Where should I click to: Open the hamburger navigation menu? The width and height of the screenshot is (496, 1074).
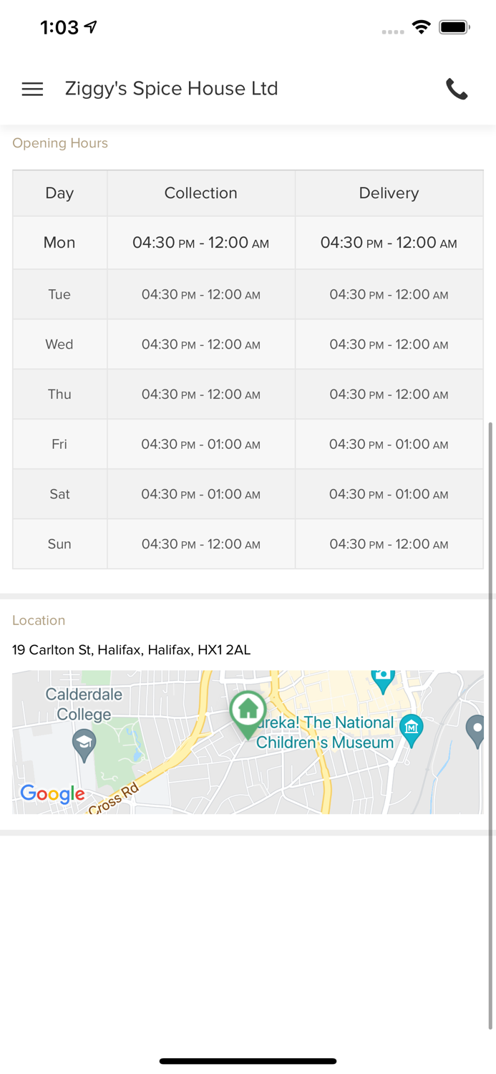[32, 89]
